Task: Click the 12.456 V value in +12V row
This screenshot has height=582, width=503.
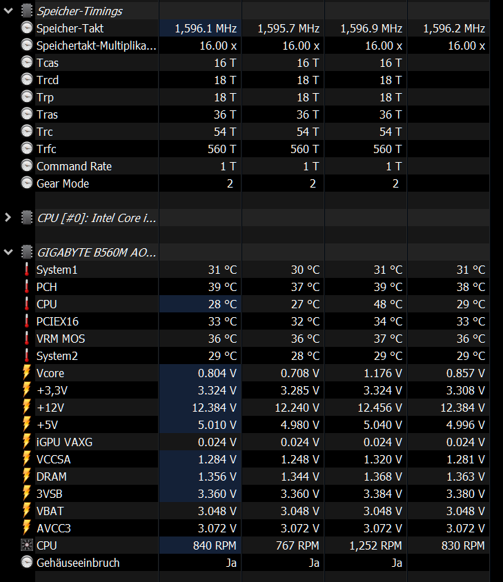Action: (x=379, y=408)
